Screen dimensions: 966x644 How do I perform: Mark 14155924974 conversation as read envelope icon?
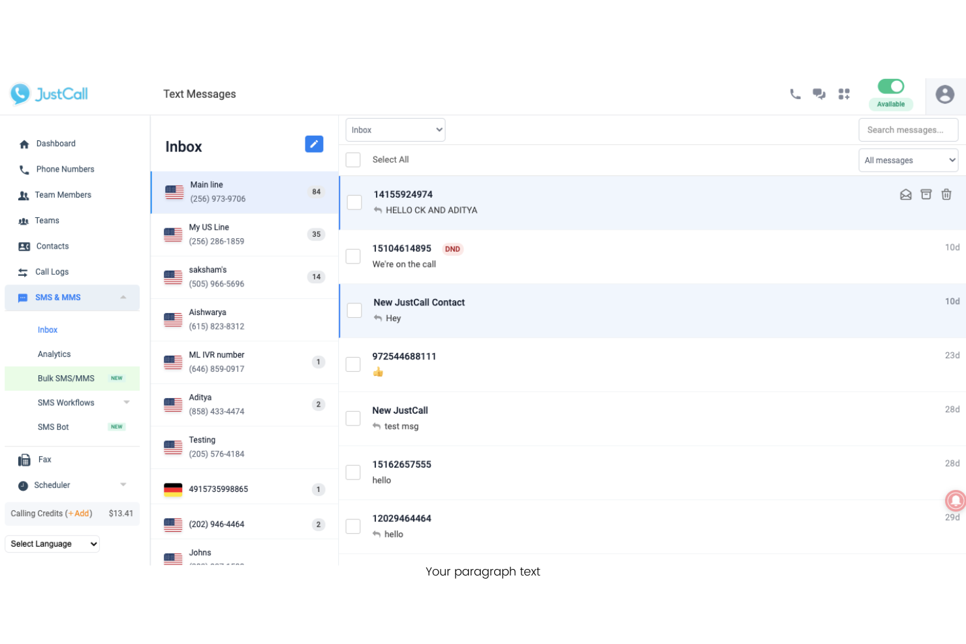[905, 194]
